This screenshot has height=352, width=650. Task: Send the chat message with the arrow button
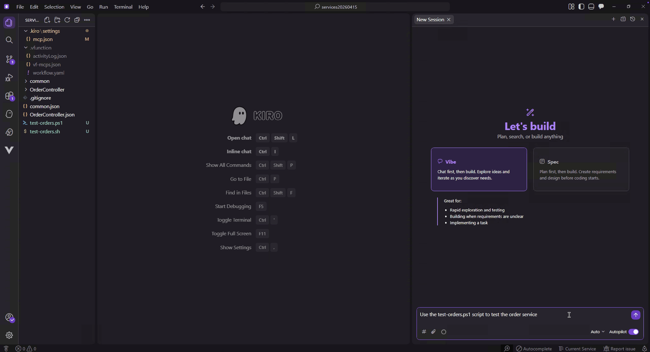636,315
